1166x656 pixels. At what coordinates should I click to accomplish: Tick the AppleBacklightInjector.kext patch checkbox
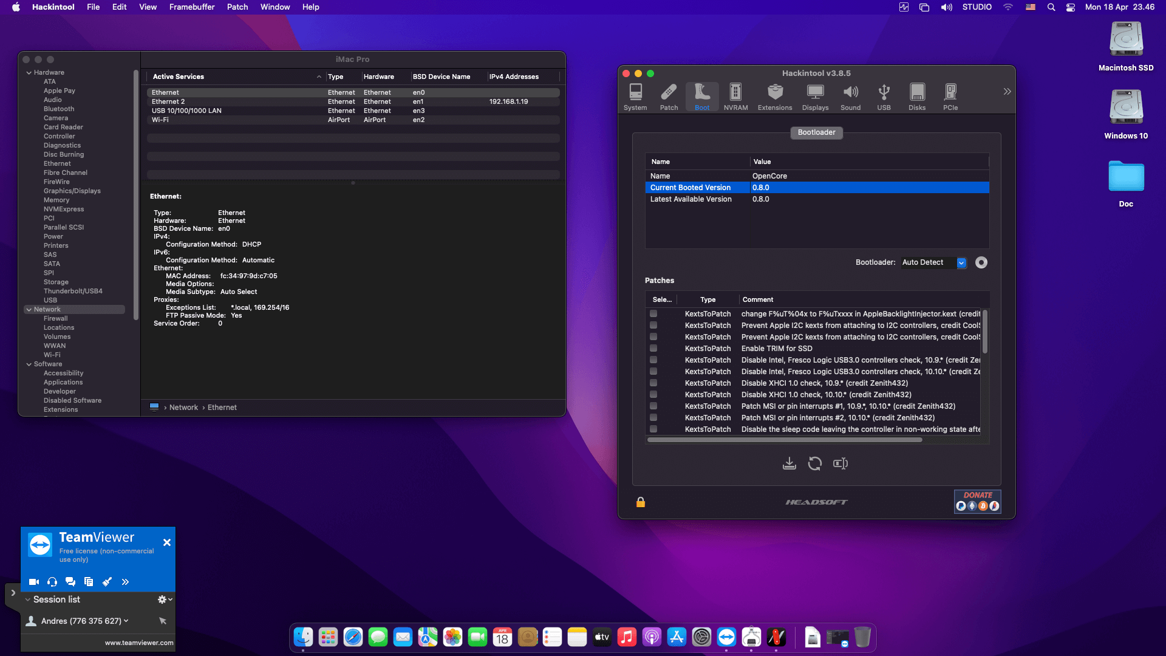tap(653, 314)
